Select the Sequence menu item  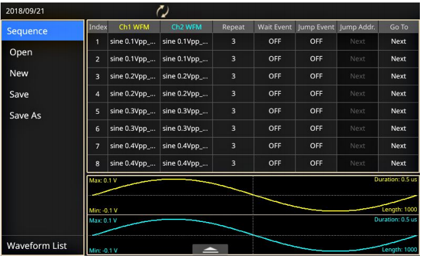[x=42, y=31]
